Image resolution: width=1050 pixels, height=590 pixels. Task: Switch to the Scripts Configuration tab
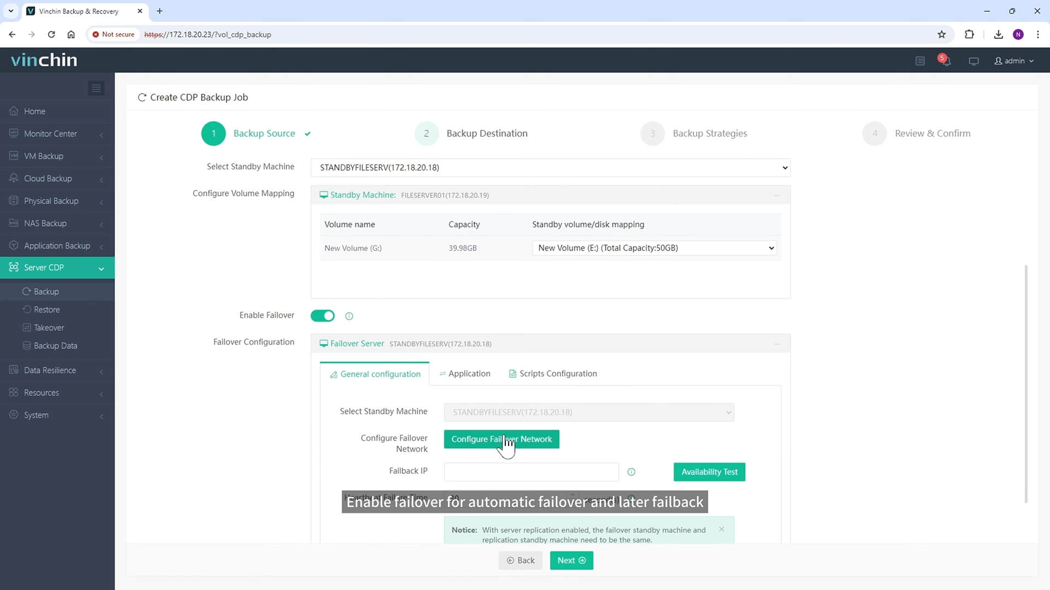pos(558,373)
